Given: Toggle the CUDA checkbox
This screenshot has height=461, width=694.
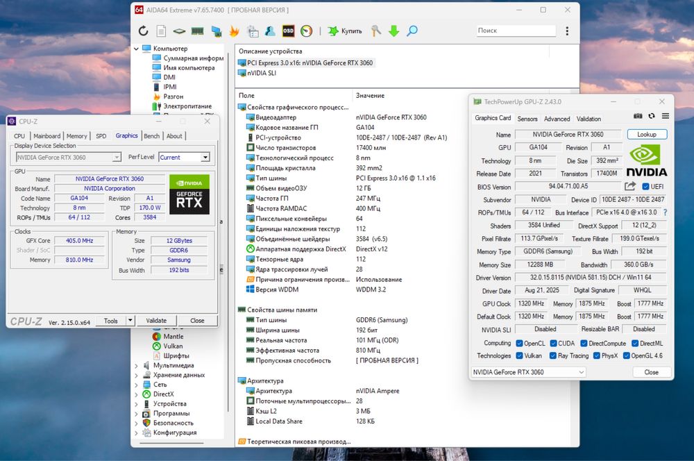Looking at the screenshot, I should coord(553,343).
